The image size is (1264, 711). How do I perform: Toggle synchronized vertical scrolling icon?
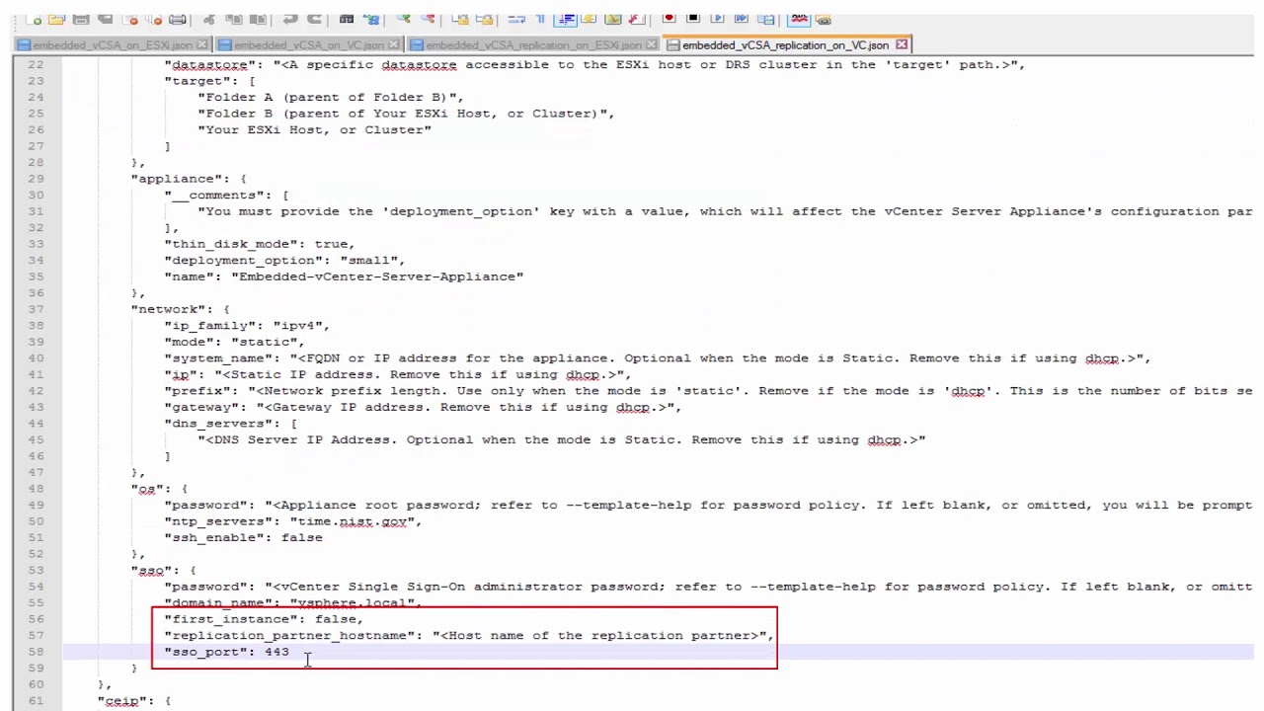tap(460, 19)
